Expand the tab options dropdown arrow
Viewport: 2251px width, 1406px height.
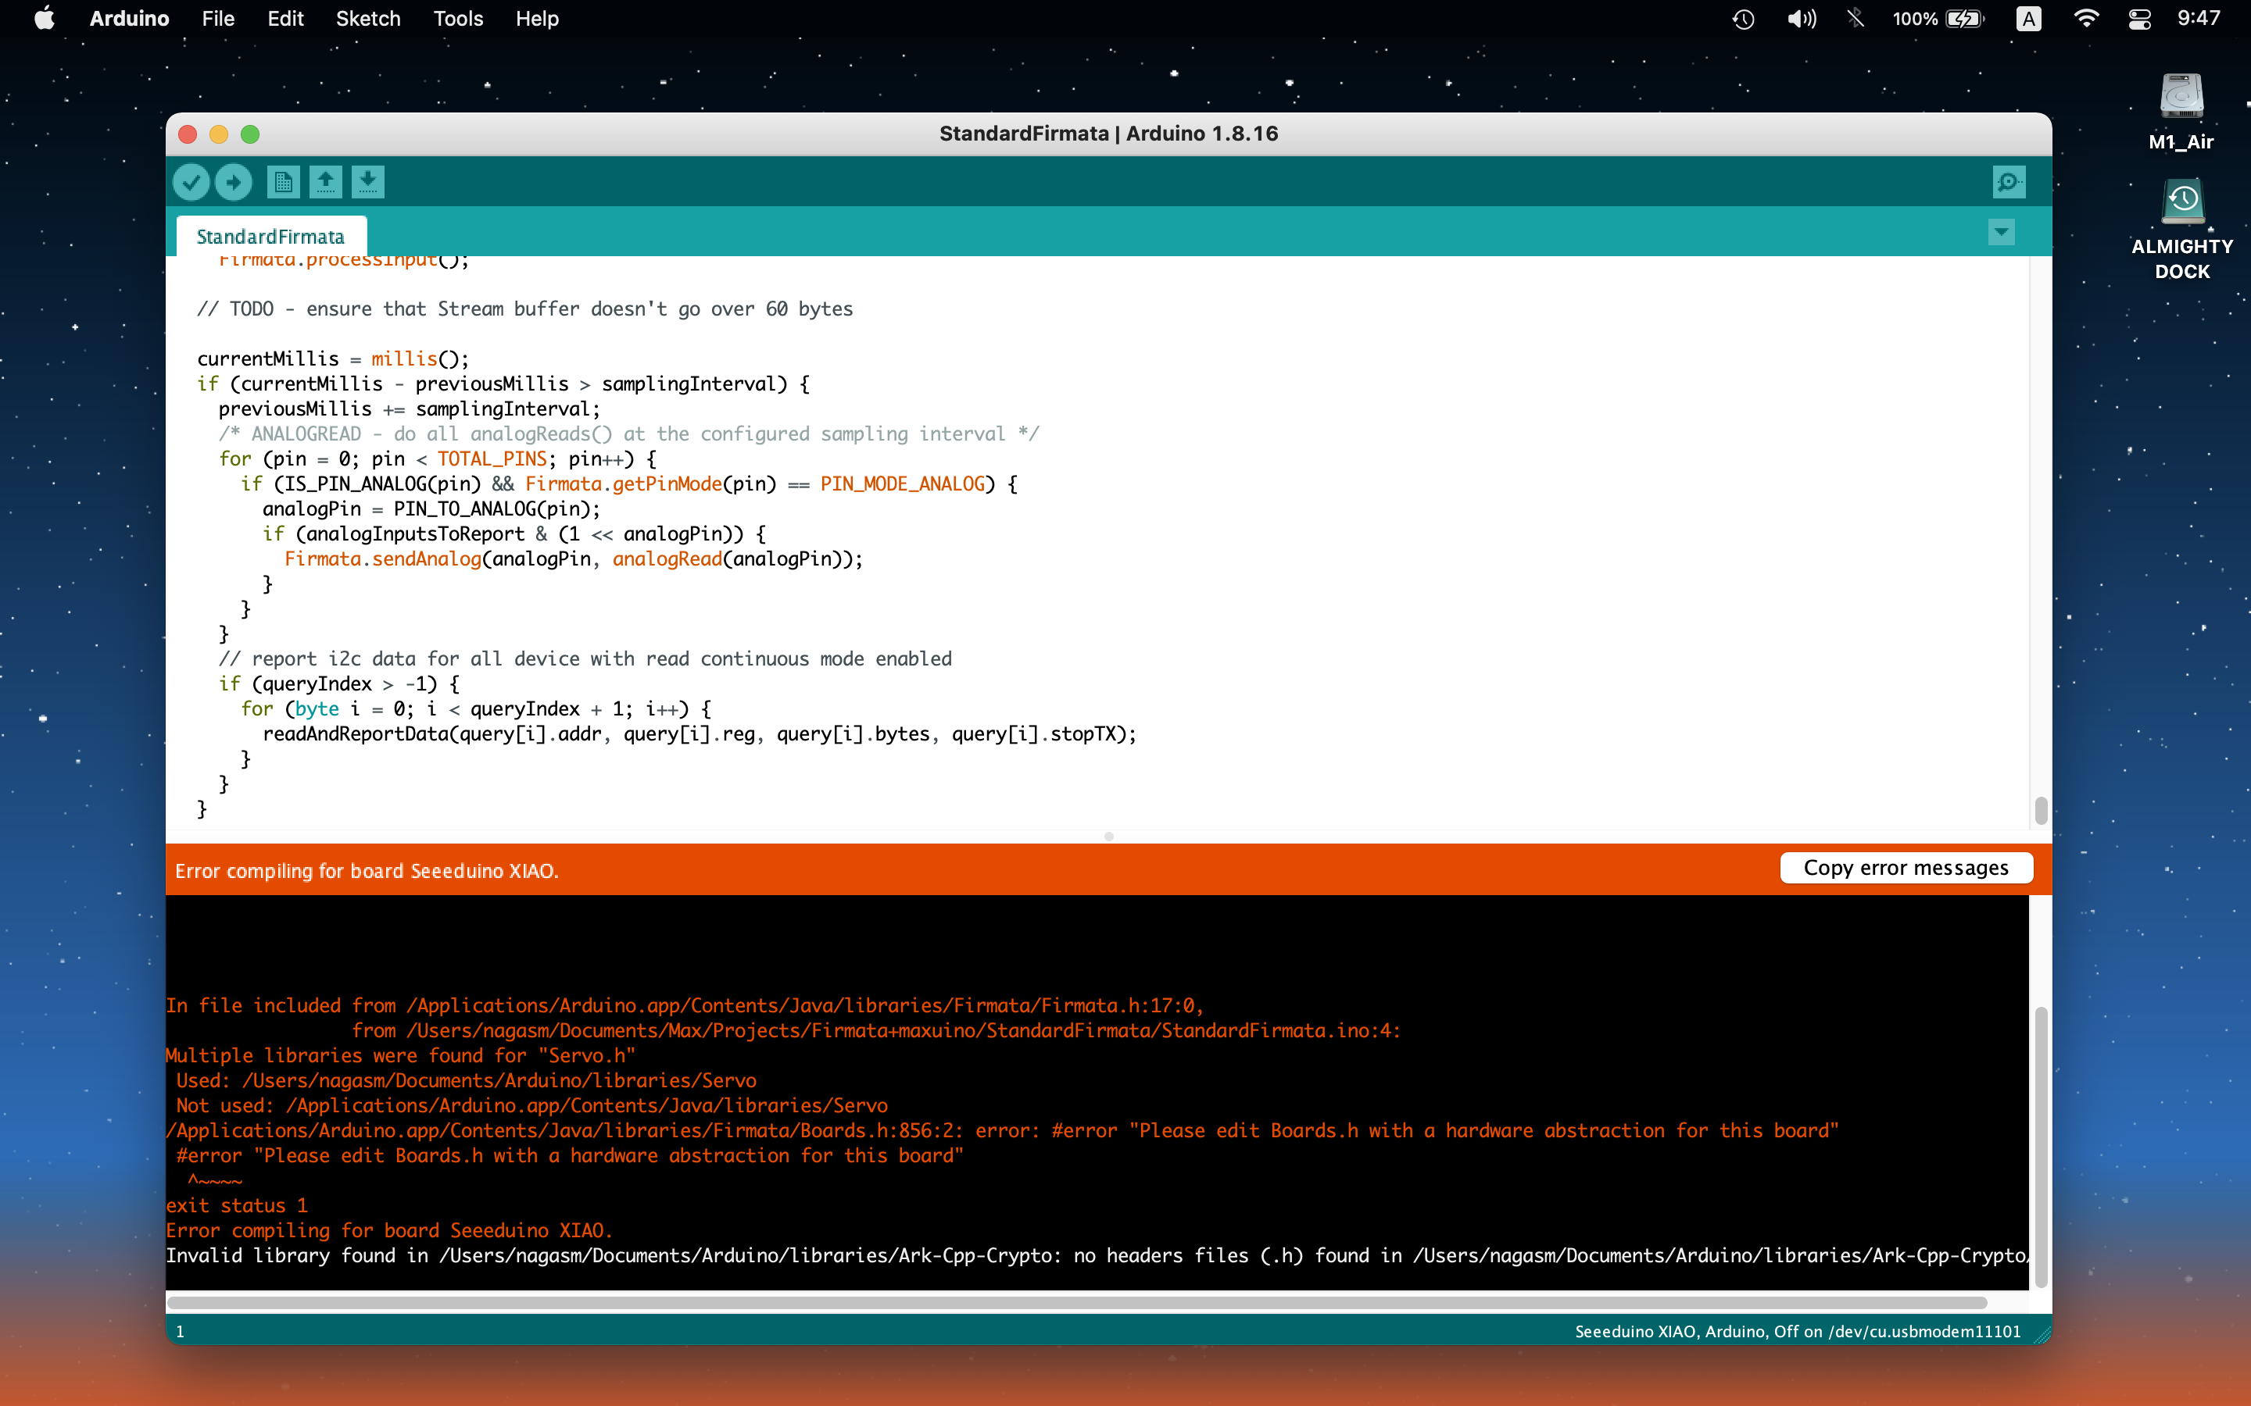[x=2001, y=231]
